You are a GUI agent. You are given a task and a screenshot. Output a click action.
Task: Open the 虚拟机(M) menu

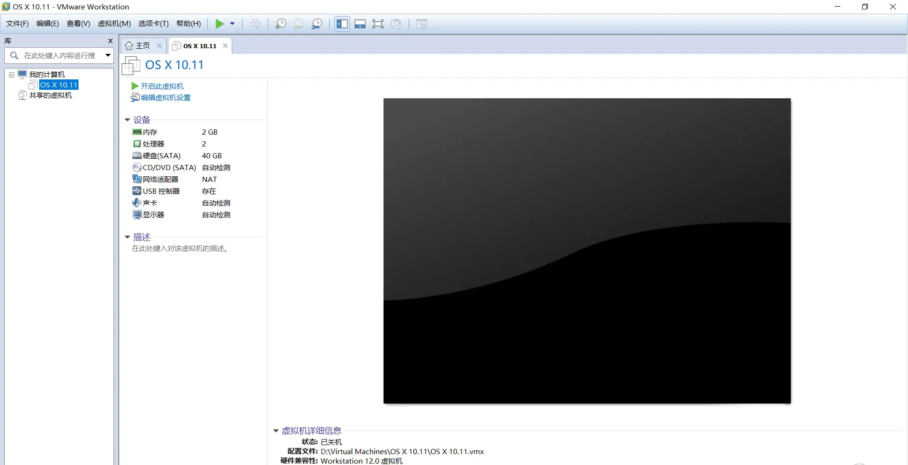pos(114,24)
